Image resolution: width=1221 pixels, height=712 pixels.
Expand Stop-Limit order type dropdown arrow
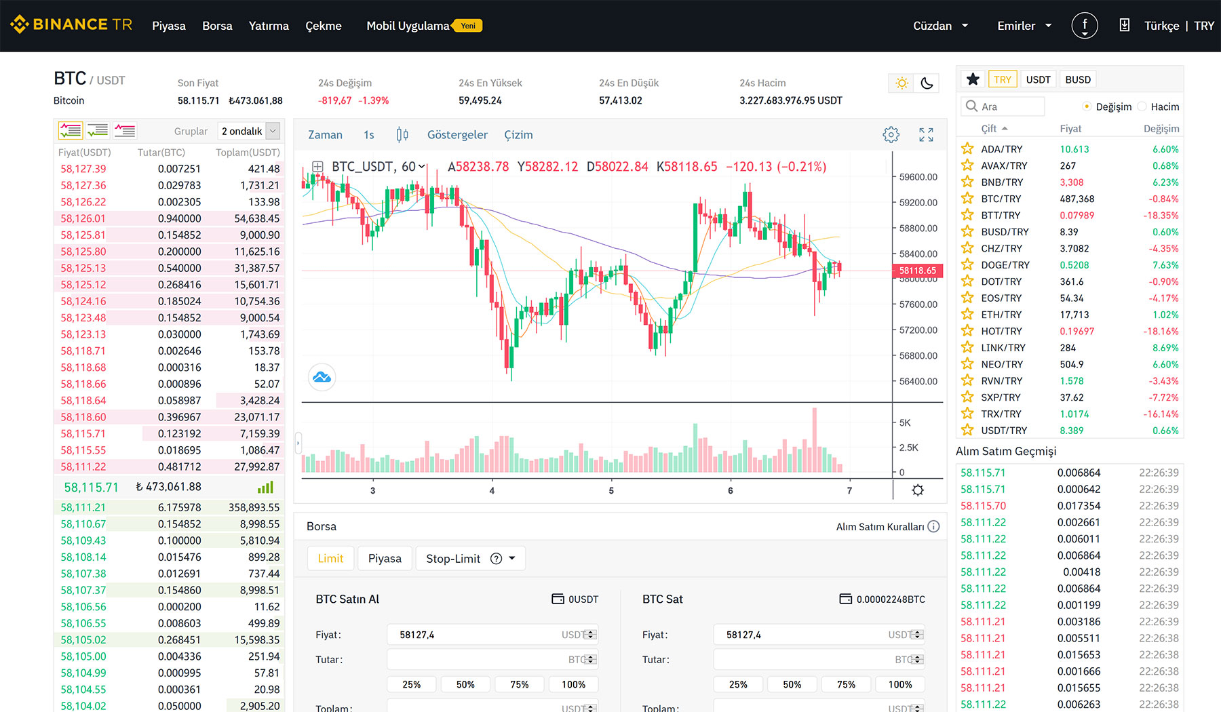click(512, 558)
